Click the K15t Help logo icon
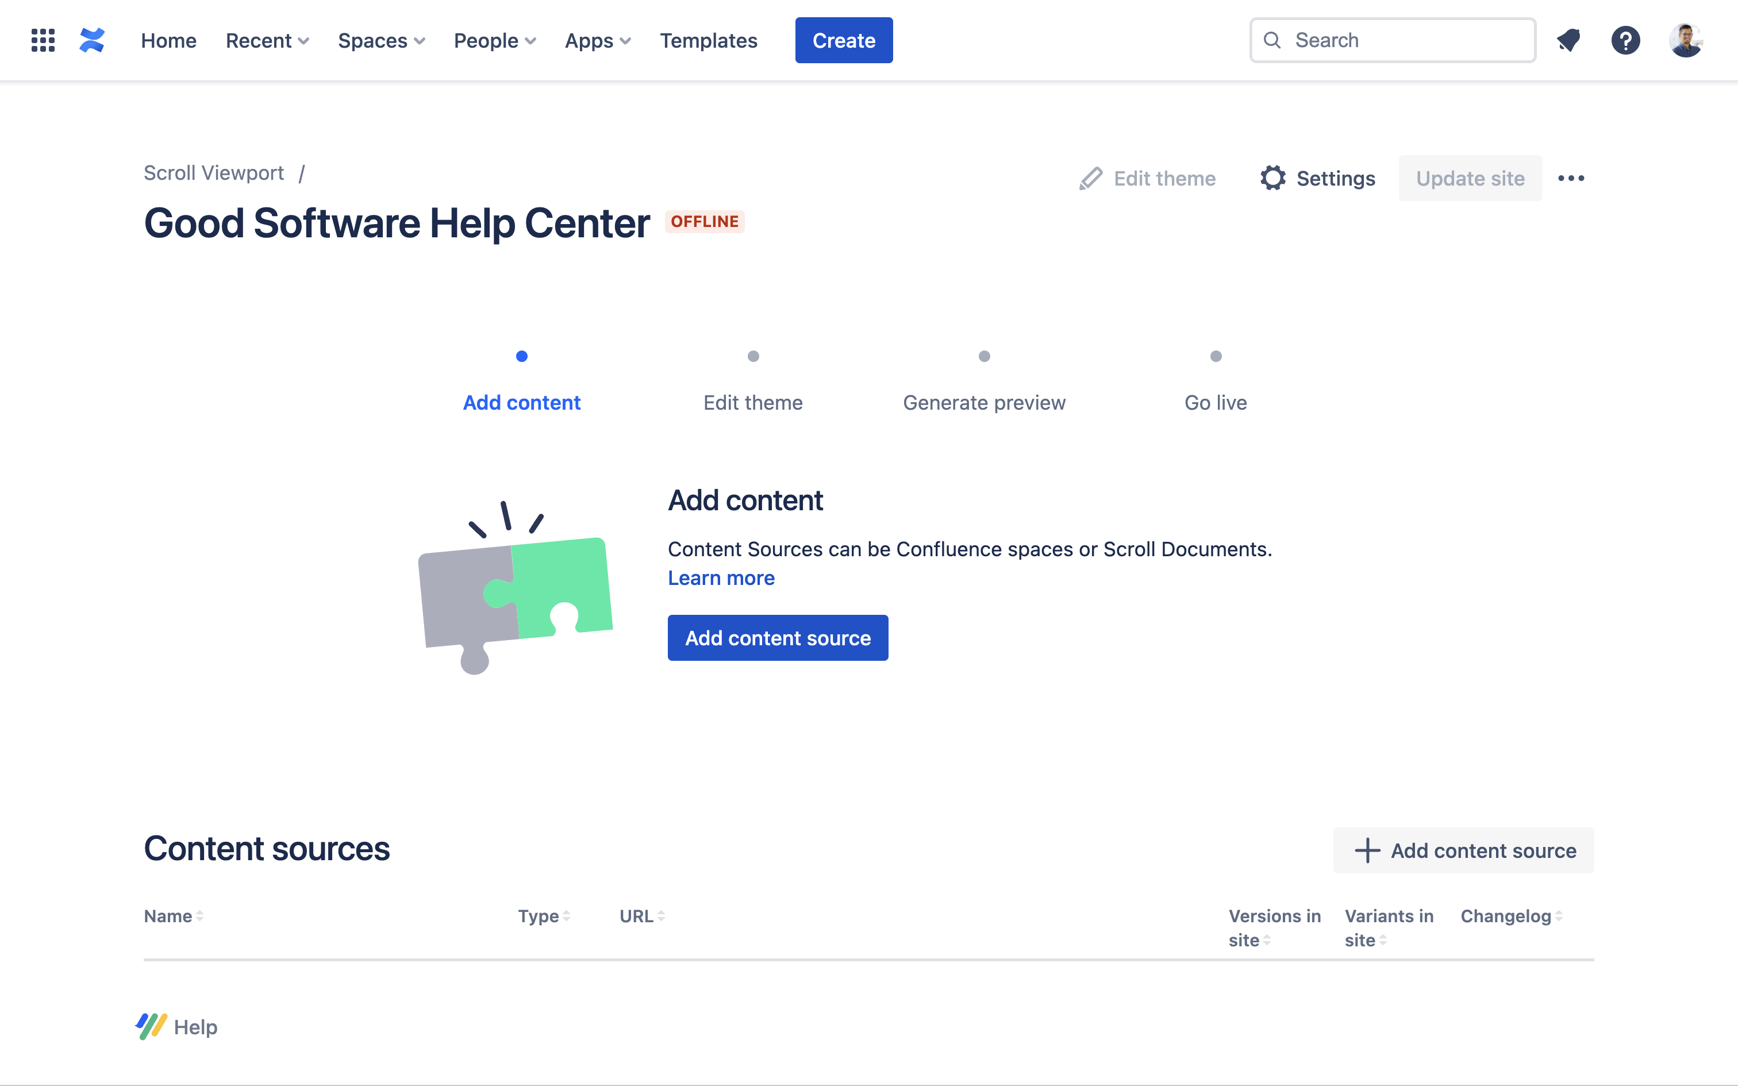 tap(152, 1026)
